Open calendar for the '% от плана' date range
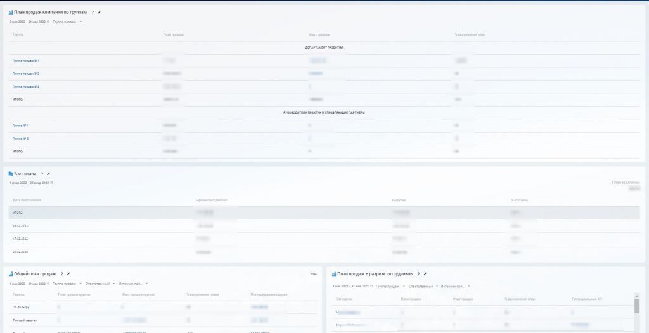 [x=51, y=183]
